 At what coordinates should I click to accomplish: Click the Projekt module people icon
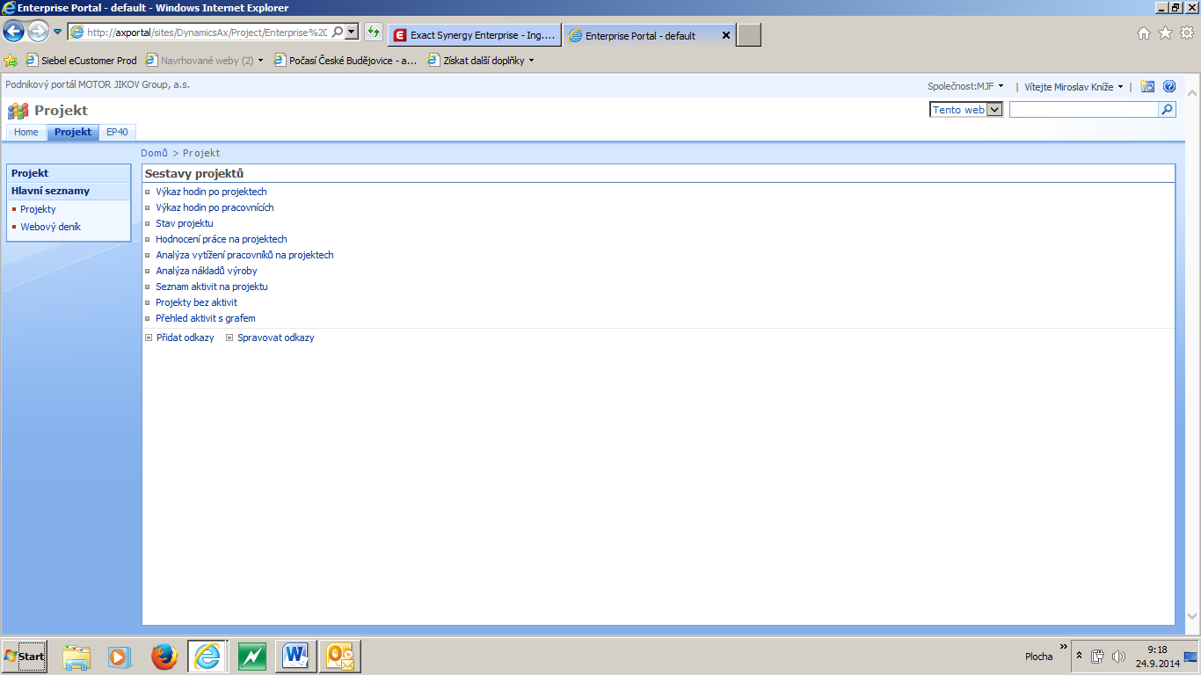point(18,111)
